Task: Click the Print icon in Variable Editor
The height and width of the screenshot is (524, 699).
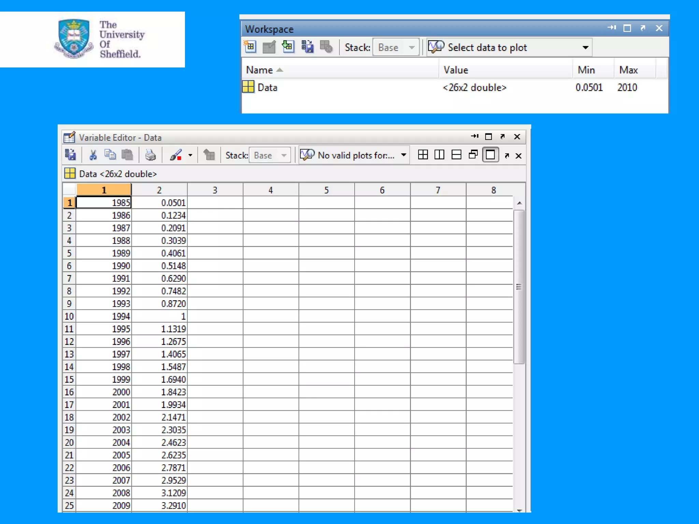Action: click(150, 155)
